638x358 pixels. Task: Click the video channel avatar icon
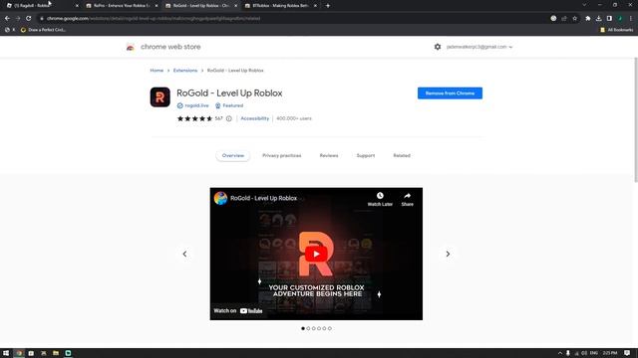(x=220, y=198)
